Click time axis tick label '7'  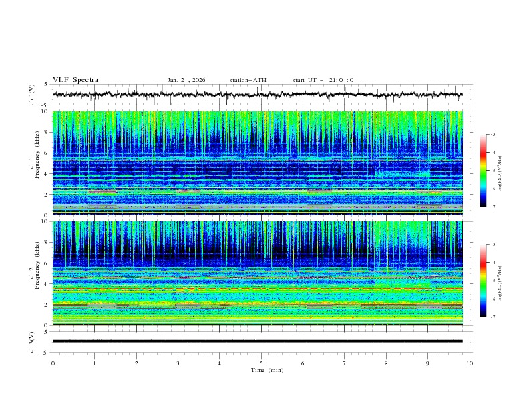click(x=345, y=363)
